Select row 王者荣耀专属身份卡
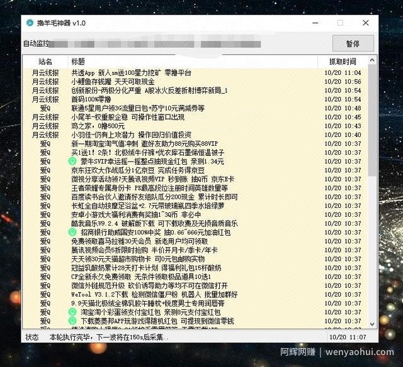This screenshot has width=403, height=367. coord(195,188)
